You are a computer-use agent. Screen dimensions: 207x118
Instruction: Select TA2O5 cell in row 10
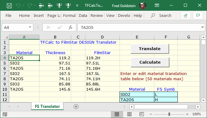pyautogui.click(x=24, y=89)
